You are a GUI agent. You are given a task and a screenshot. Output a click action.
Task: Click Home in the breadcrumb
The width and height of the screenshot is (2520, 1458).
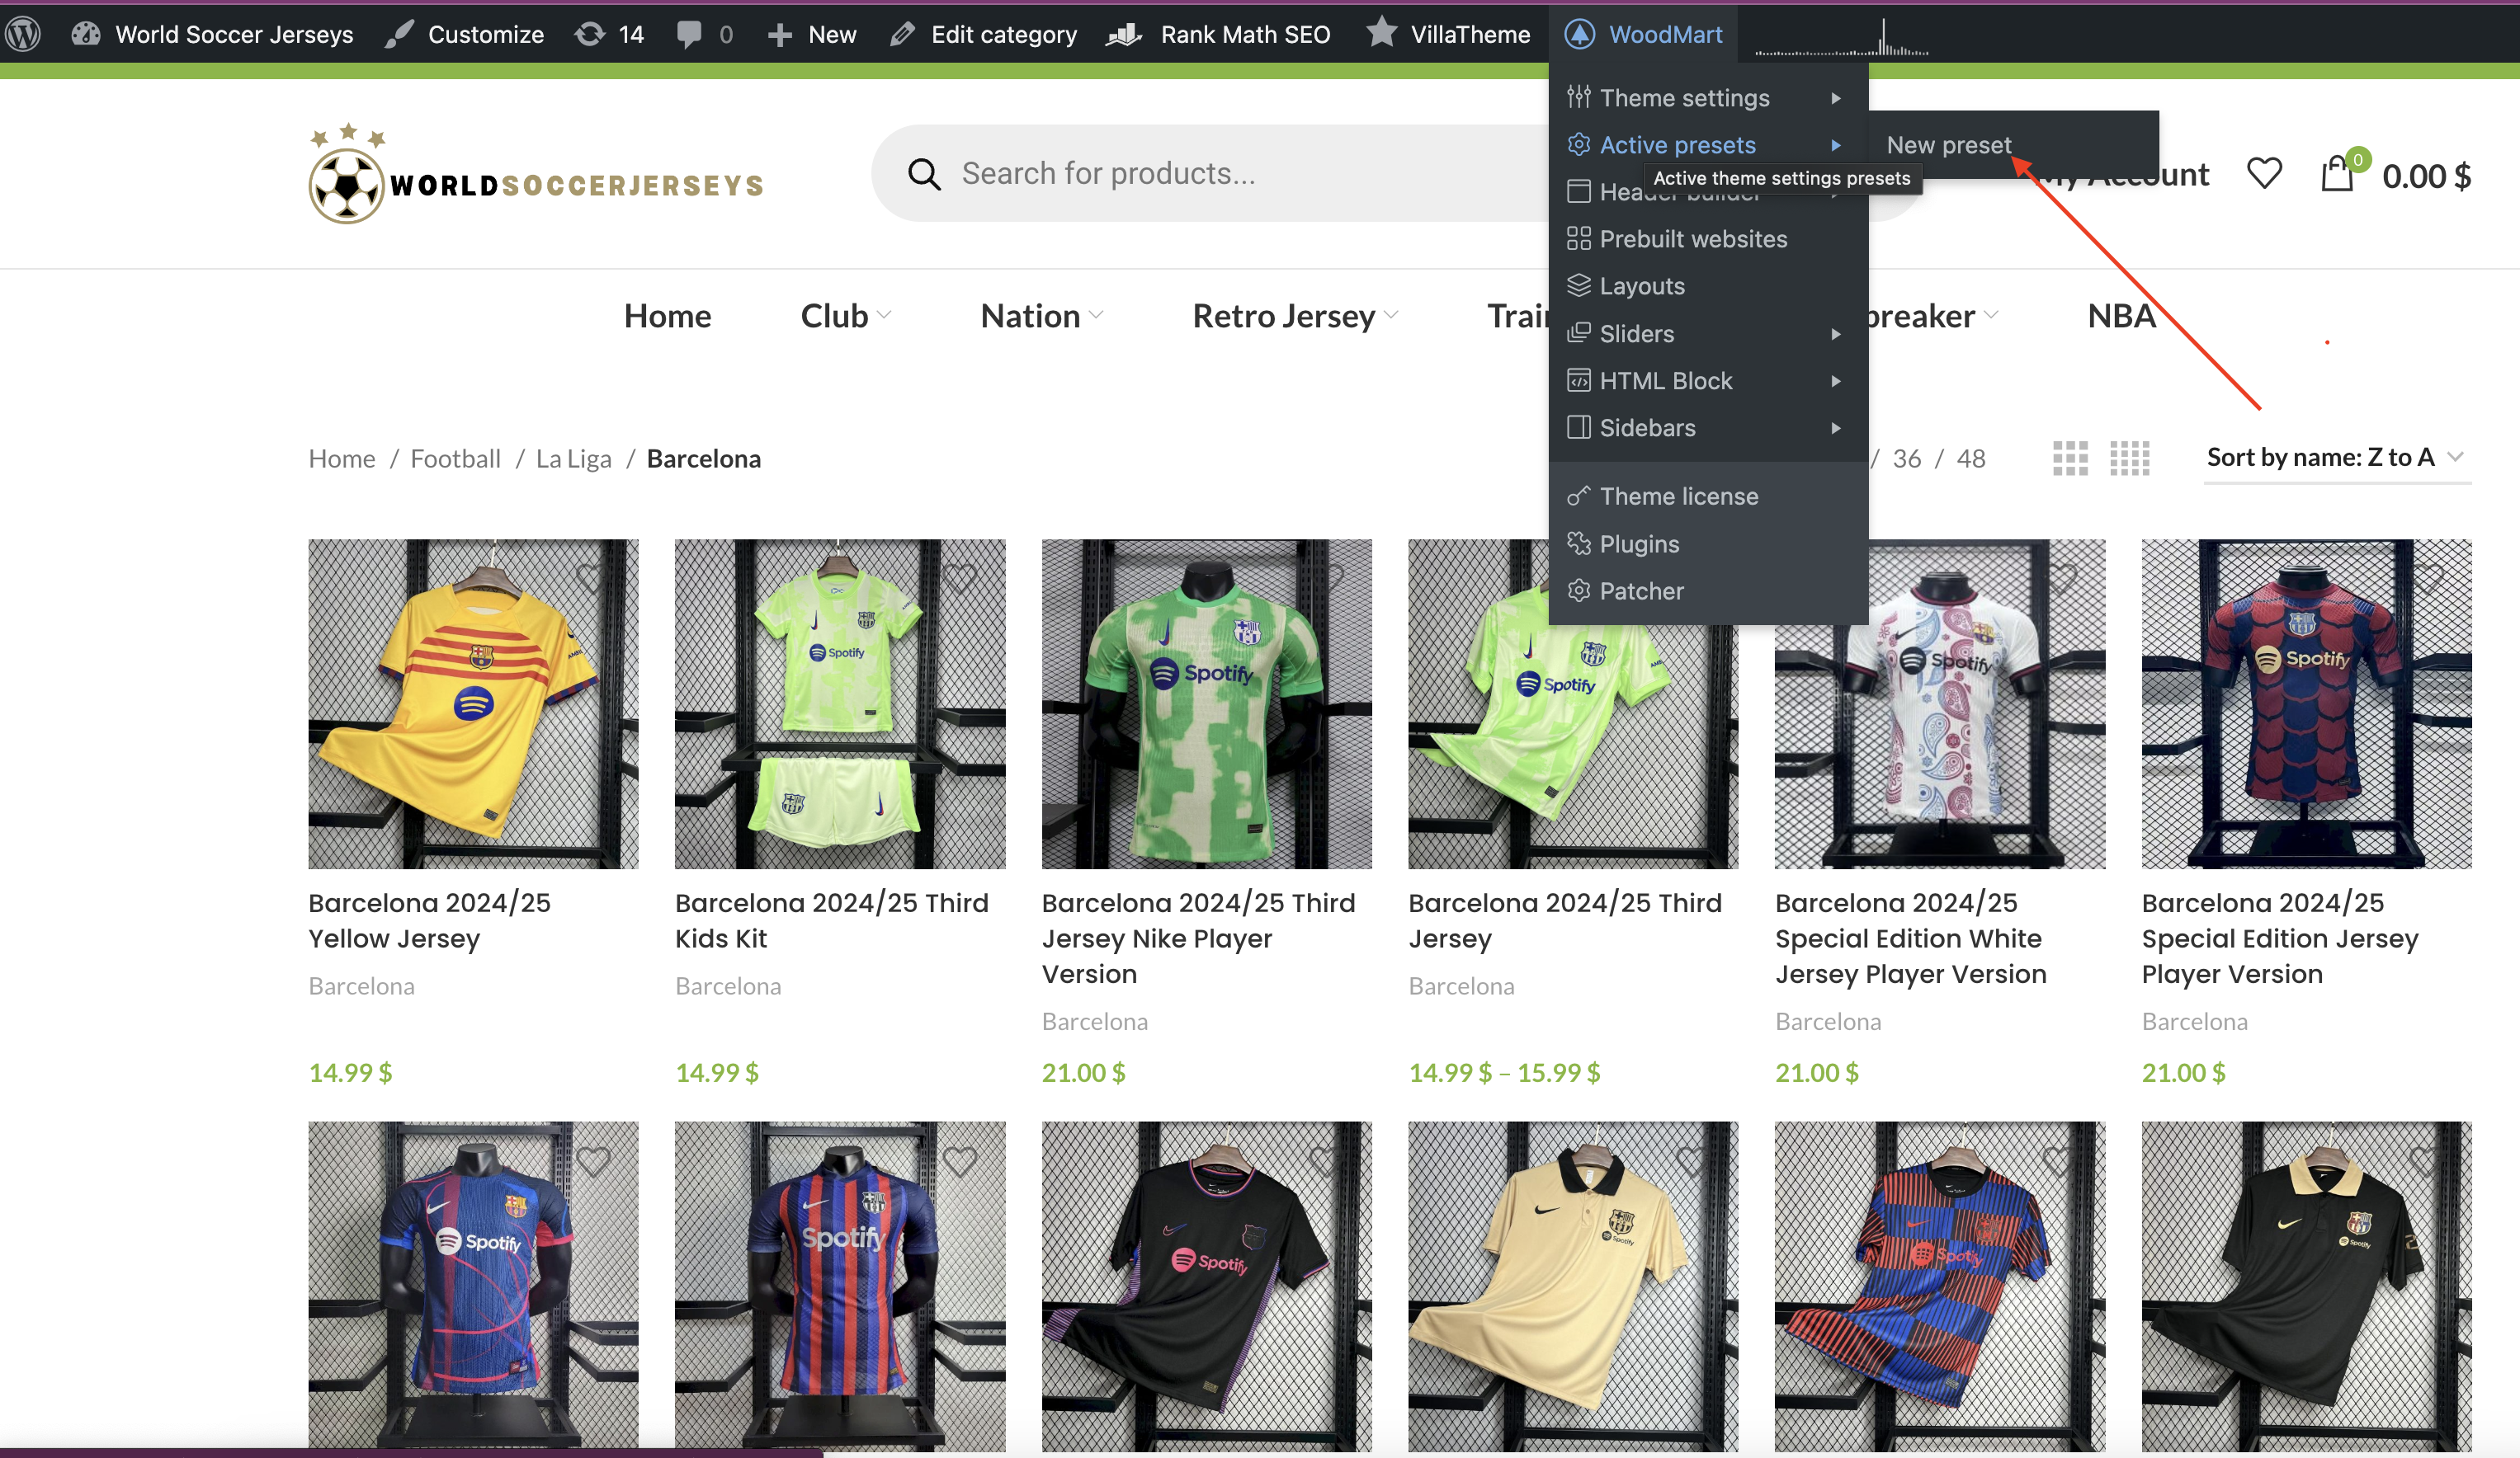342,459
